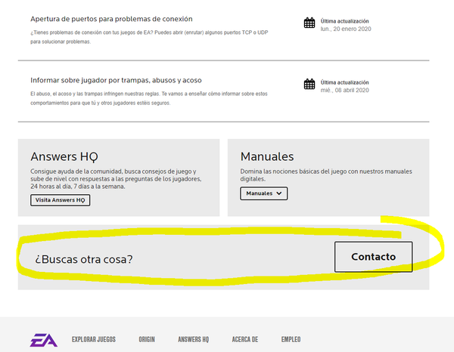Click the Contacto button
Viewport: 454px width, 352px height.
[x=374, y=257]
